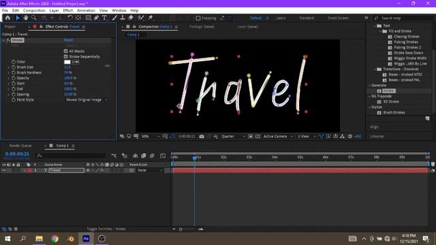The image size is (436, 245).
Task: Select the Horizontal Type tool
Action: (x=104, y=18)
